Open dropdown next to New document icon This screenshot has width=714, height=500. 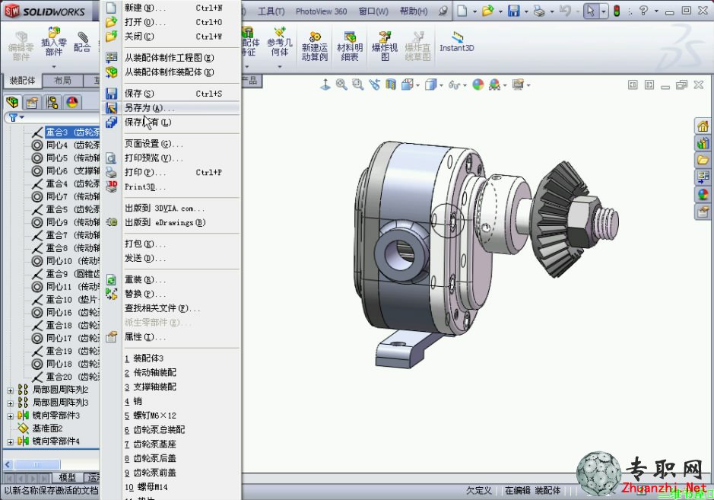click(474, 11)
